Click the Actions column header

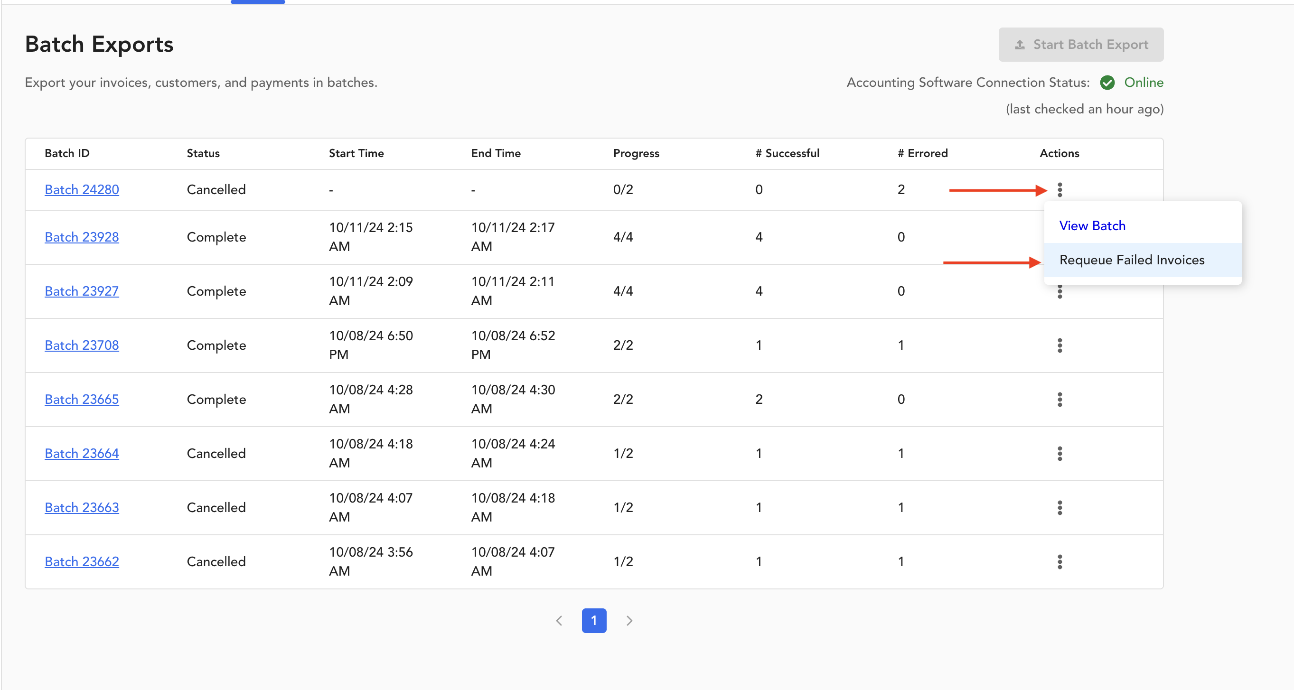click(x=1060, y=154)
